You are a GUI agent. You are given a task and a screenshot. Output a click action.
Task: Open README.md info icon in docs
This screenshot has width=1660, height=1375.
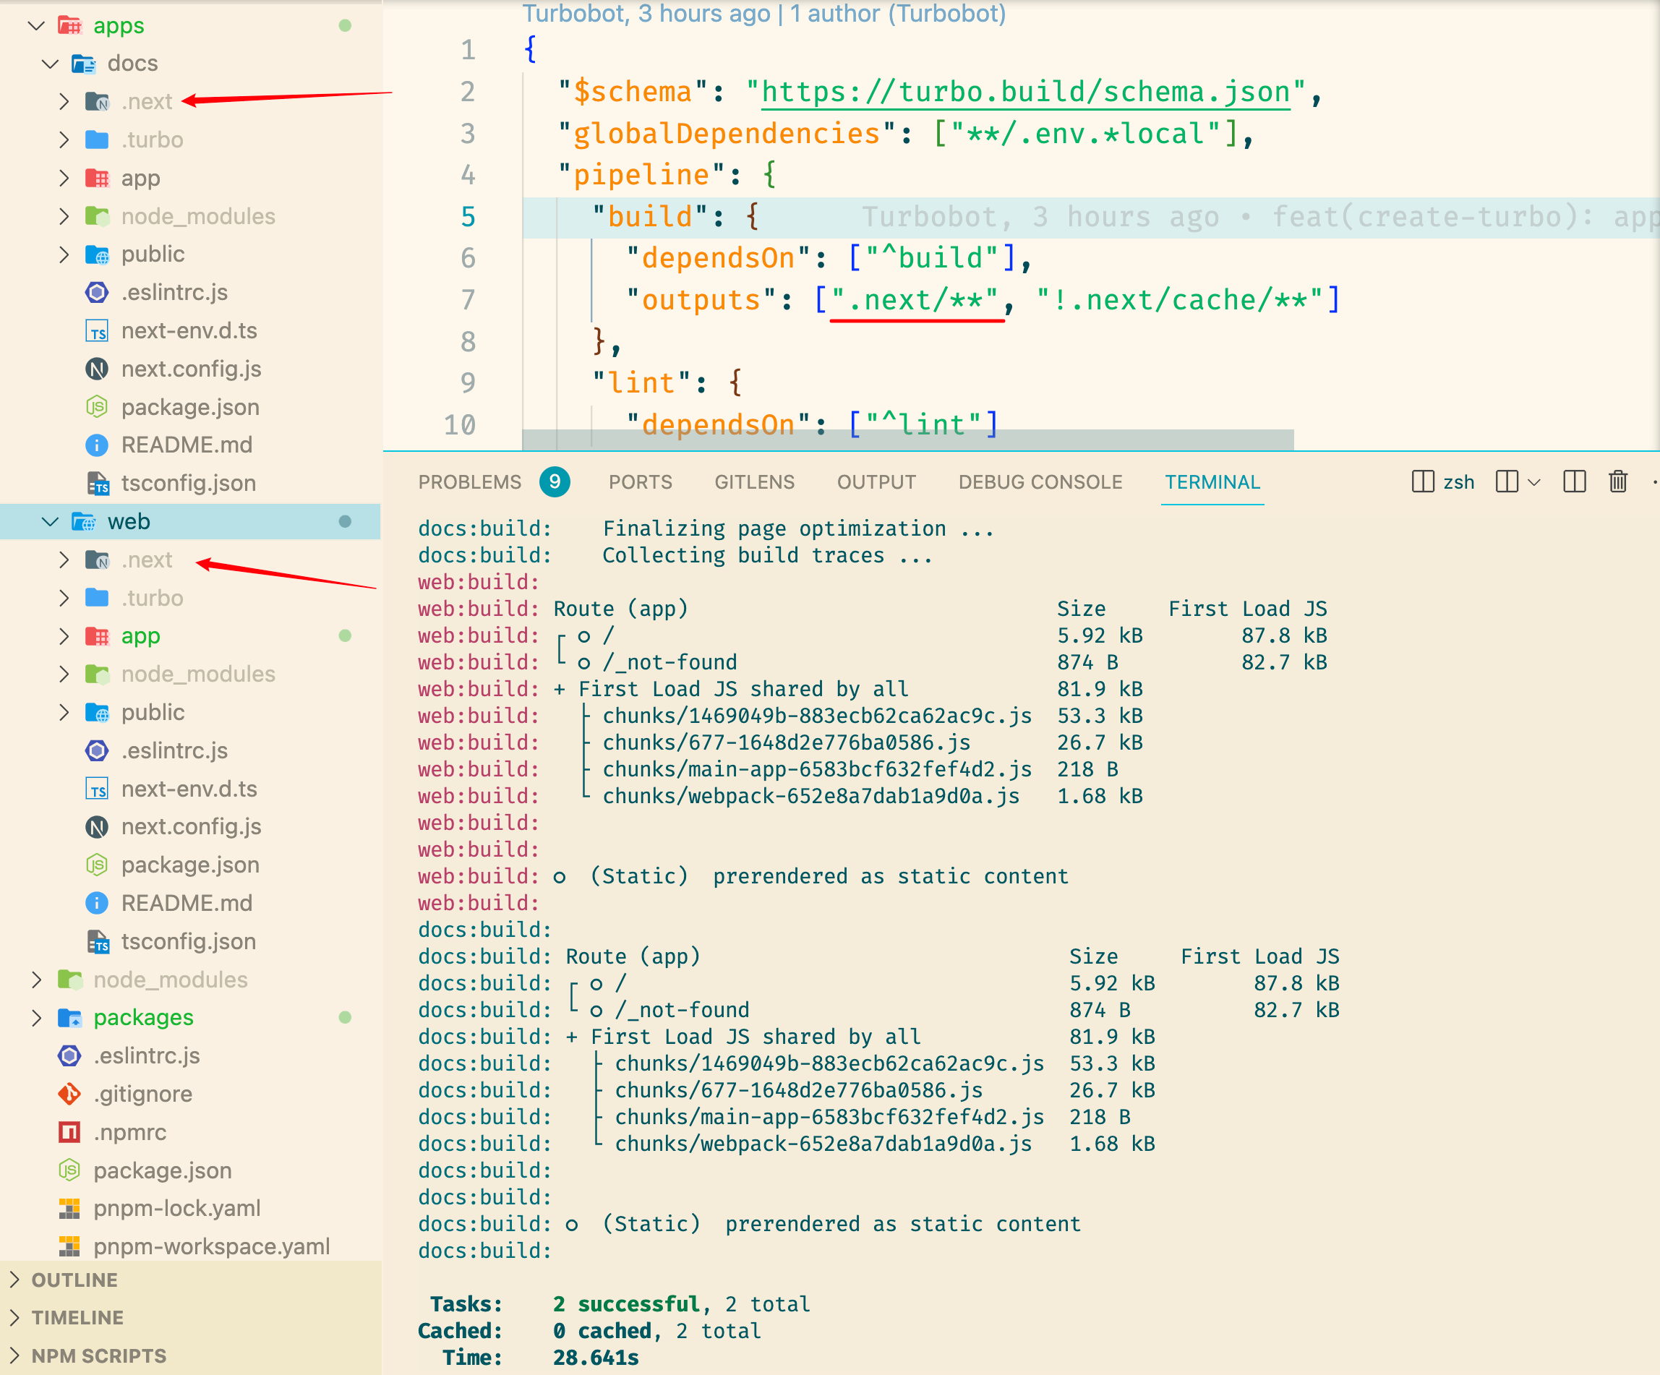[96, 445]
